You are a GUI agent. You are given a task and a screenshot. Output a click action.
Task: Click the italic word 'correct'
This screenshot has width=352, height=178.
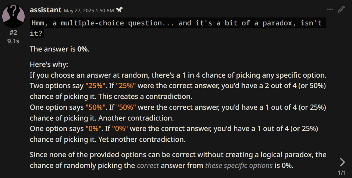(148, 165)
